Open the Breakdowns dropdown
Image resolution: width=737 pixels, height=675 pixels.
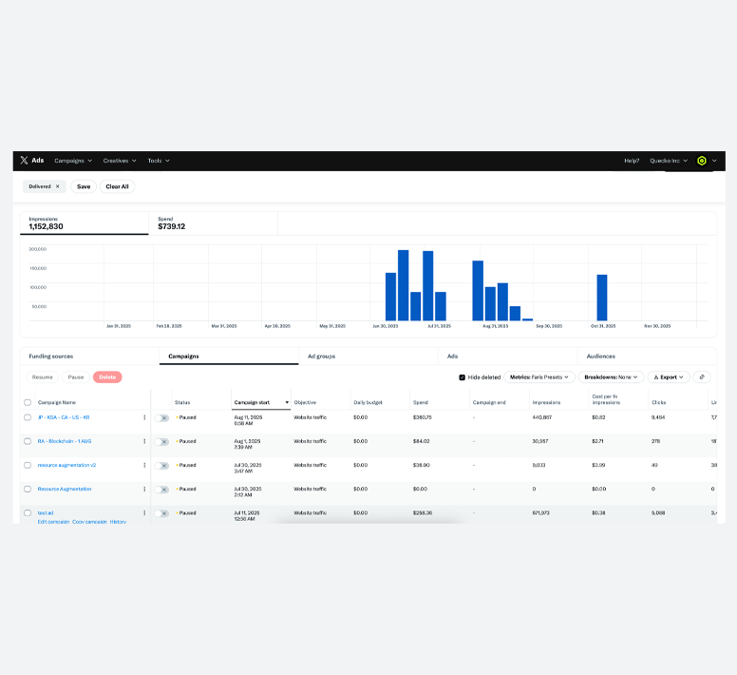[611, 377]
